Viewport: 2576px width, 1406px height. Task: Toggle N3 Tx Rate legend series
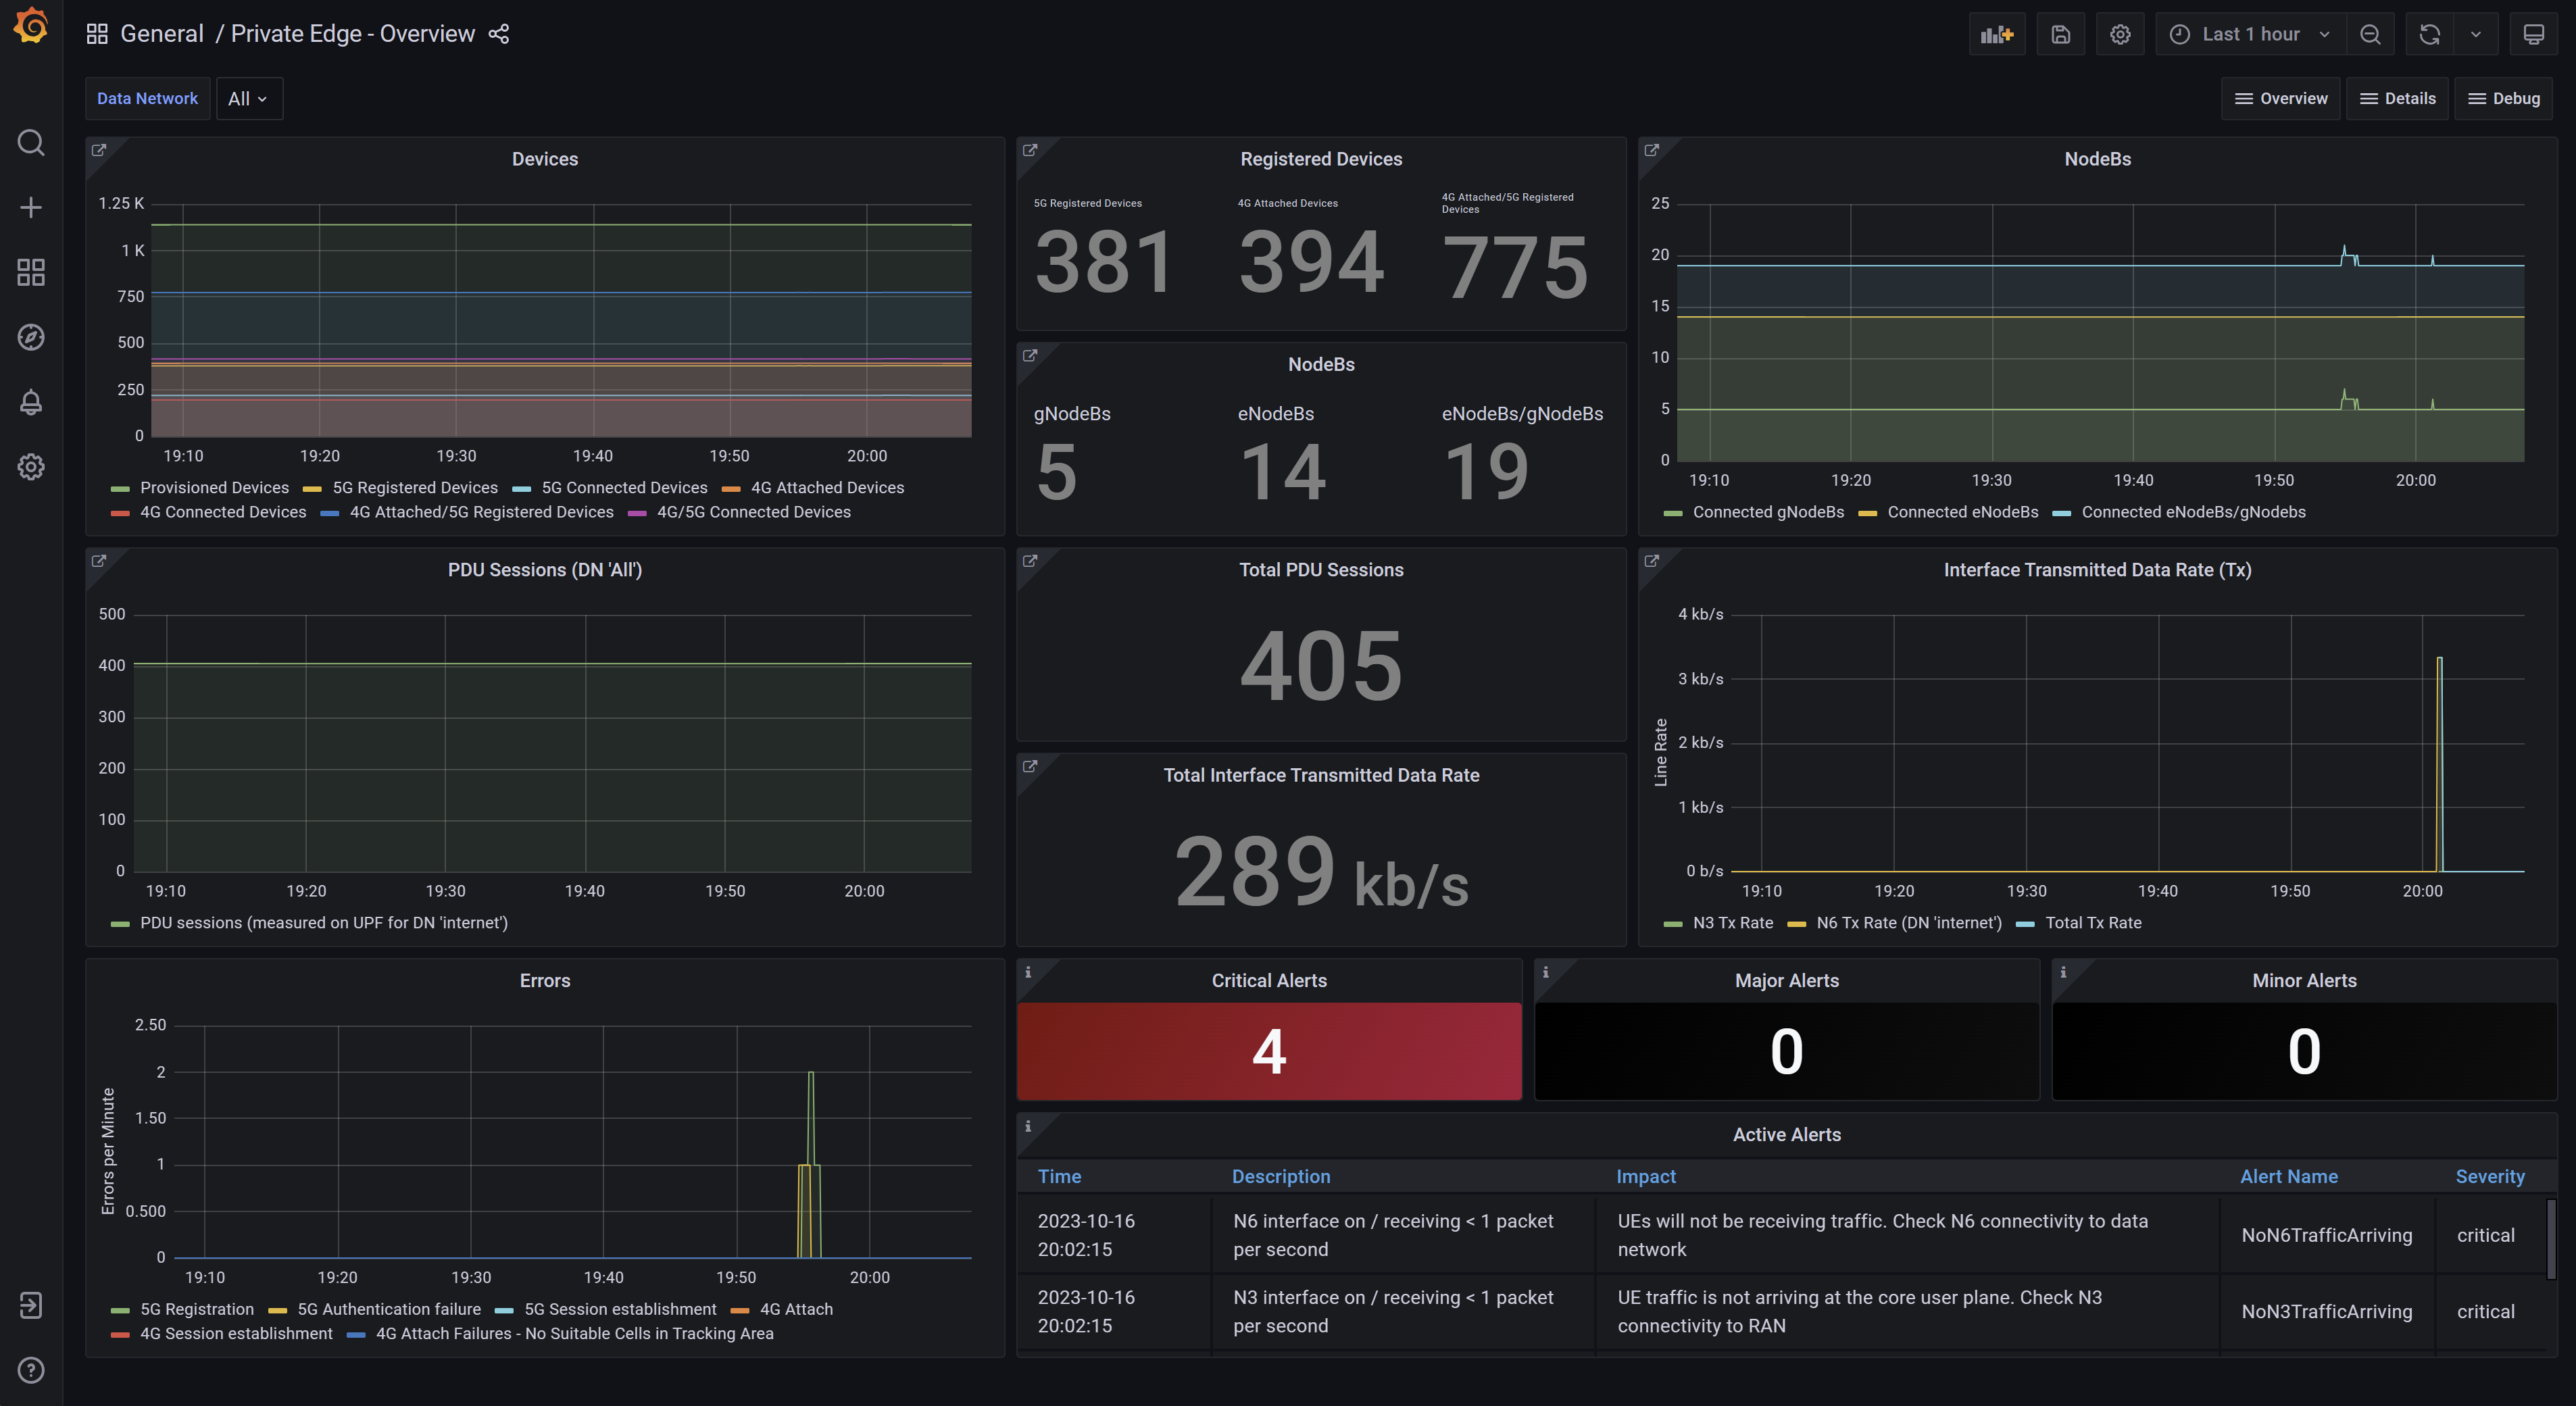(1732, 923)
